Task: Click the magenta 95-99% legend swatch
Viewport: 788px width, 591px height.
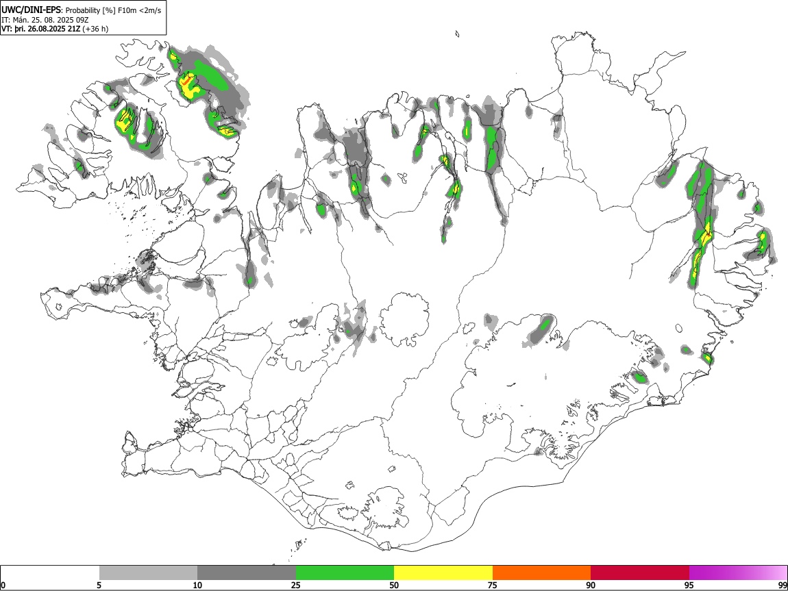Action: [738, 573]
